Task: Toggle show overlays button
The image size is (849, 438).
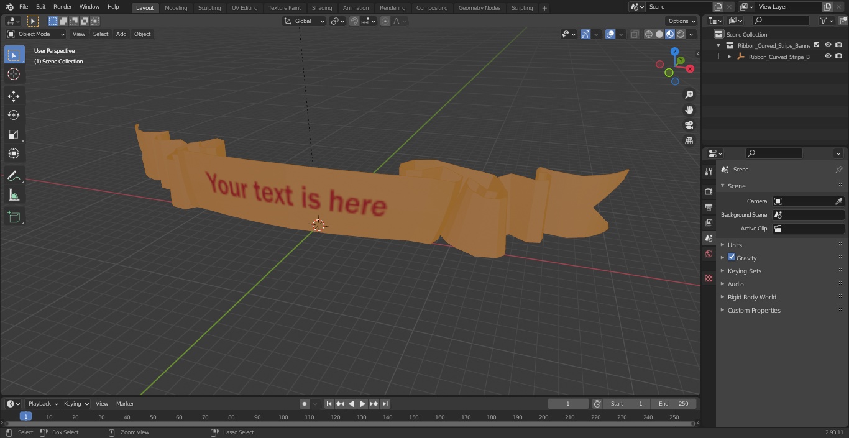Action: click(x=610, y=34)
